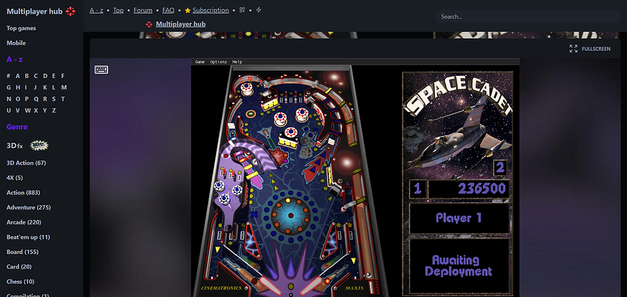
Task: Open the 4X (5) genre
Action: [14, 178]
